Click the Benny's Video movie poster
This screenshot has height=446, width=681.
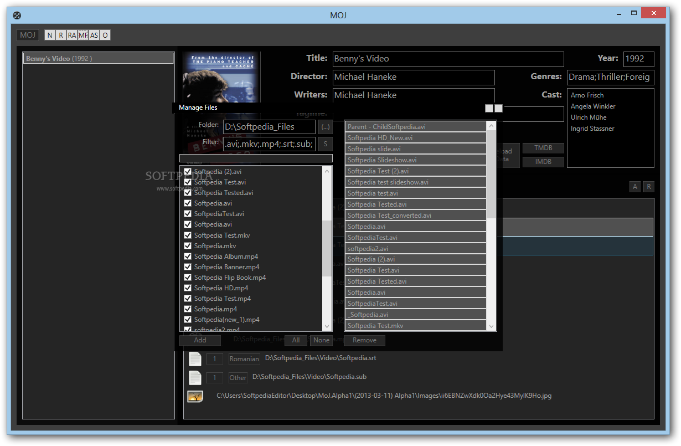coord(221,78)
